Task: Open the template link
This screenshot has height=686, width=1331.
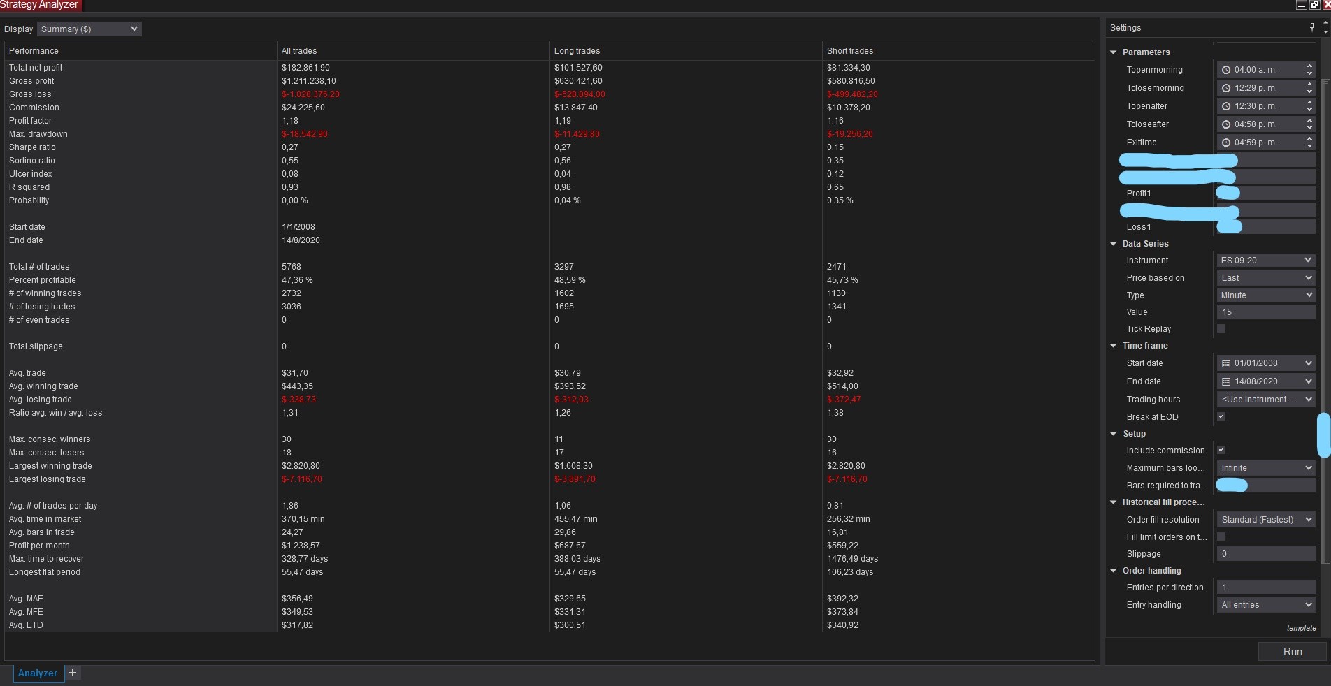Action: click(1301, 628)
